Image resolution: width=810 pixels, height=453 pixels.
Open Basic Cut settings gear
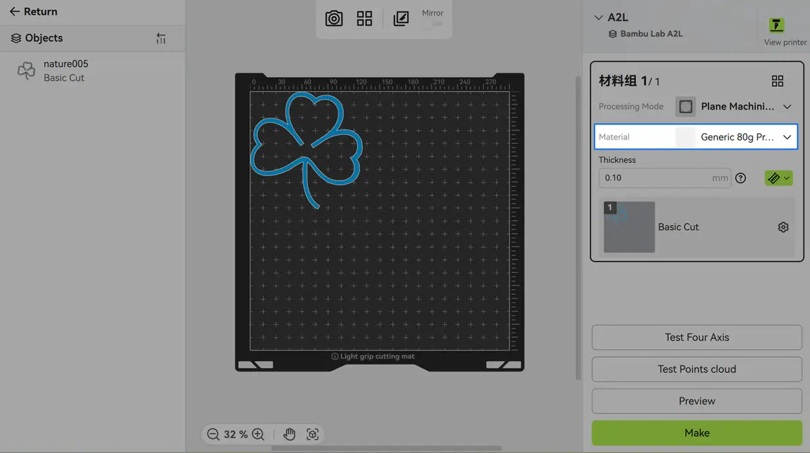pos(783,227)
